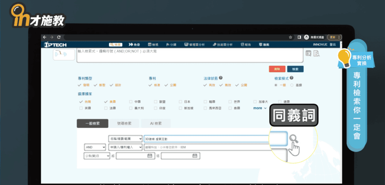385x185 pixels.
Task: Switch to the 號碼檢索 tab
Action: [x=124, y=123]
